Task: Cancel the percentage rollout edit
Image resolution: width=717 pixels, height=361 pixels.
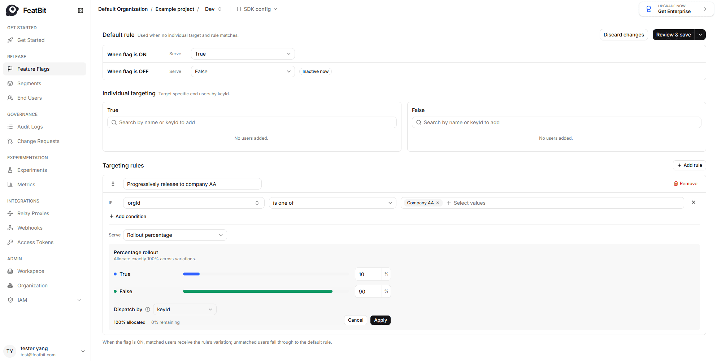Action: pyautogui.click(x=356, y=320)
